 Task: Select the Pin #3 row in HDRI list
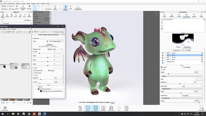(x=184, y=55)
